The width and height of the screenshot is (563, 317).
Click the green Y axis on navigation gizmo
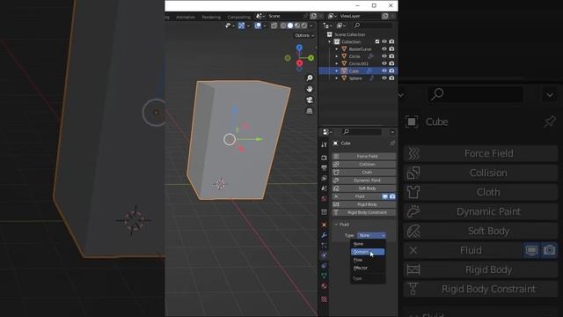click(311, 58)
